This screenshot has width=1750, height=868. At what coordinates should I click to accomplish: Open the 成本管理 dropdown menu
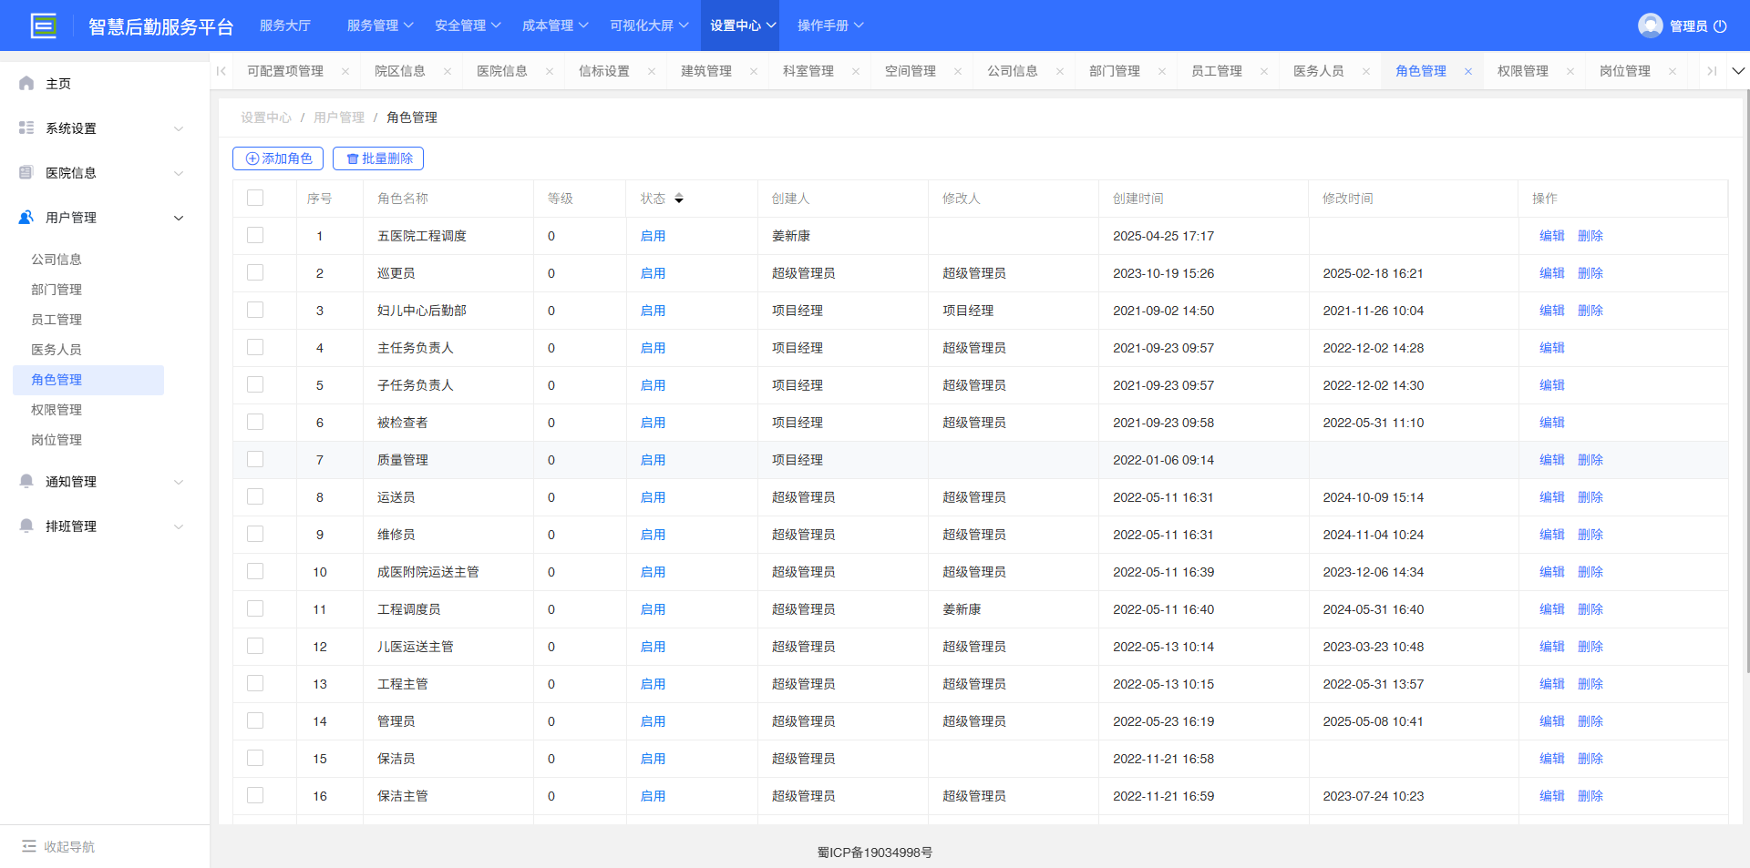pyautogui.click(x=555, y=26)
